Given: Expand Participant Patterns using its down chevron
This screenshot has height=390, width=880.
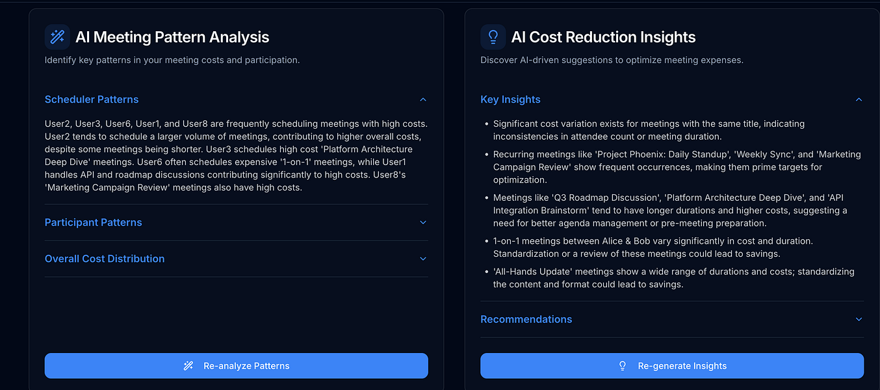Looking at the screenshot, I should [x=423, y=222].
